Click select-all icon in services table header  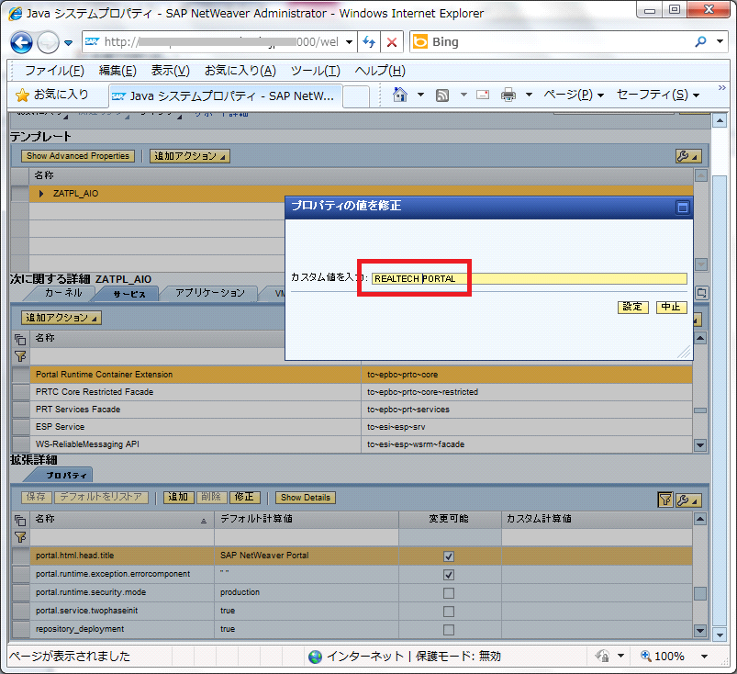click(20, 339)
